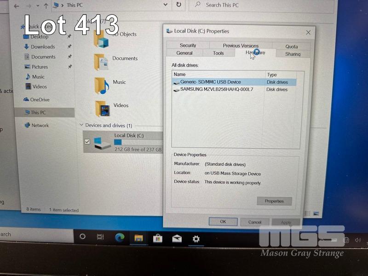Open Settings gear on the taskbar
Image resolution: width=368 pixels, height=276 pixels.
click(x=196, y=238)
